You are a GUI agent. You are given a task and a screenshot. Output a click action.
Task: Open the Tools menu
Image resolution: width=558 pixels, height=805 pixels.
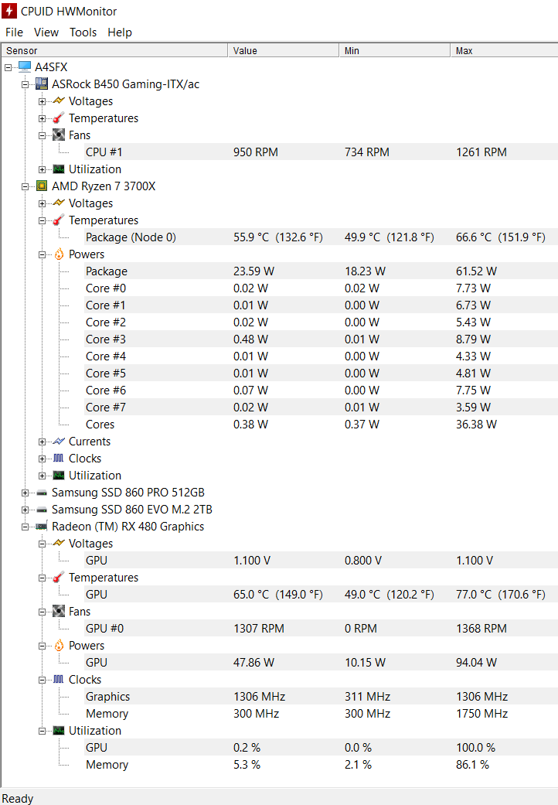point(83,32)
